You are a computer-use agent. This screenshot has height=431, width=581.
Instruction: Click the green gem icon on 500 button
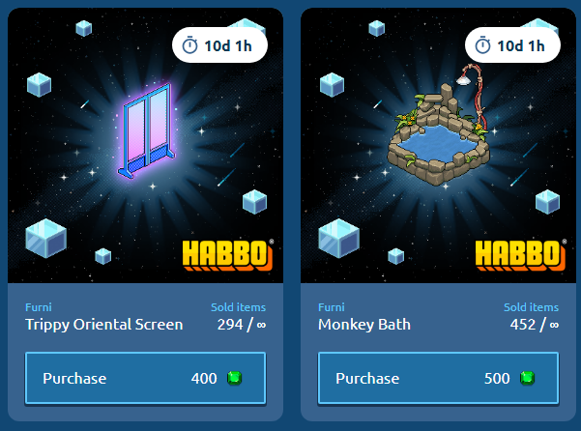527,378
